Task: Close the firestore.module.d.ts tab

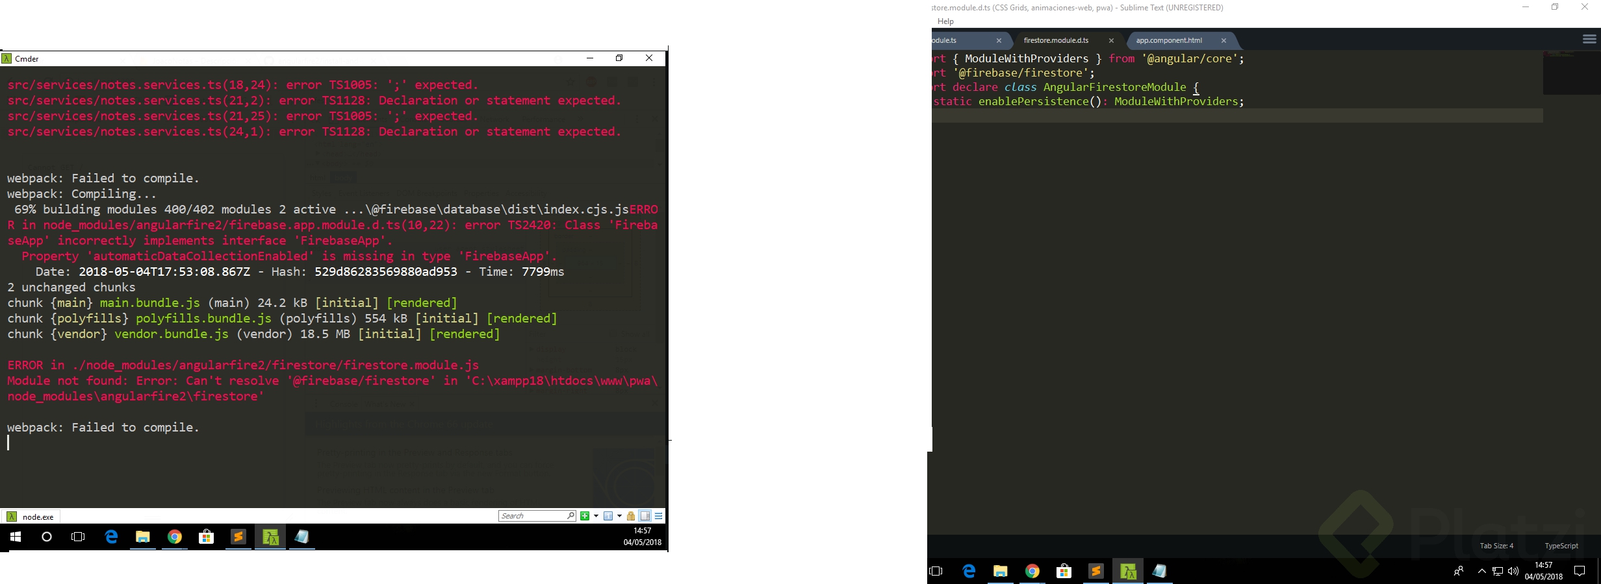Action: (x=1111, y=41)
